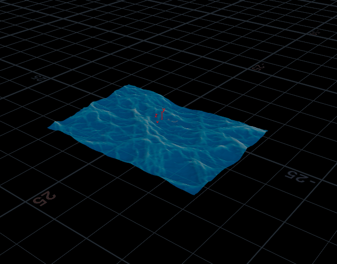
Task: Click the small red X axis label
Action: point(157,122)
